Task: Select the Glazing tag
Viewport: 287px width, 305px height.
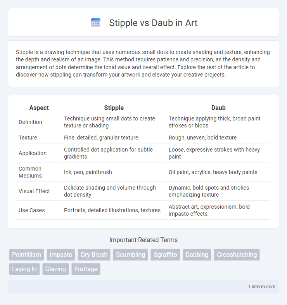Action: (x=55, y=269)
